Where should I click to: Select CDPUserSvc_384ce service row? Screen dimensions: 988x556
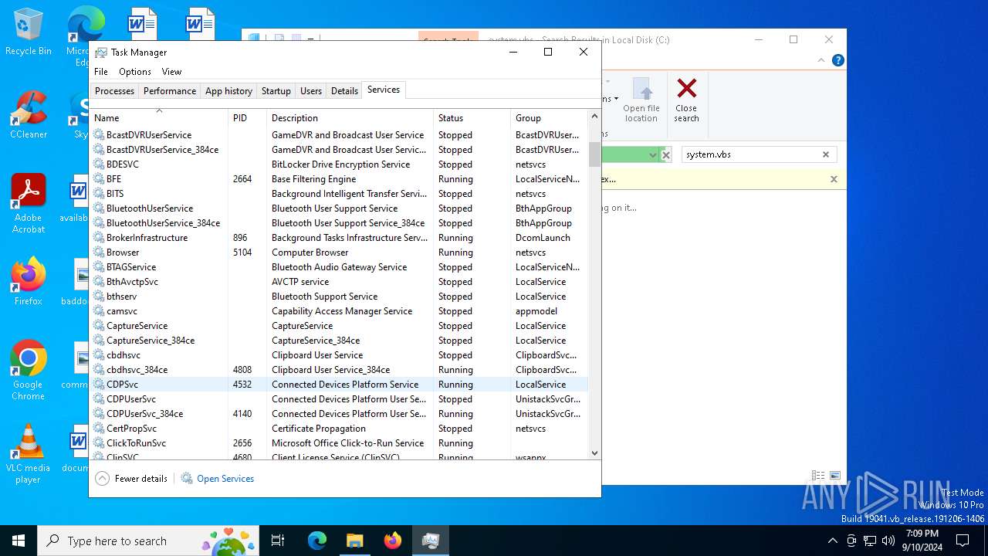pos(339,414)
